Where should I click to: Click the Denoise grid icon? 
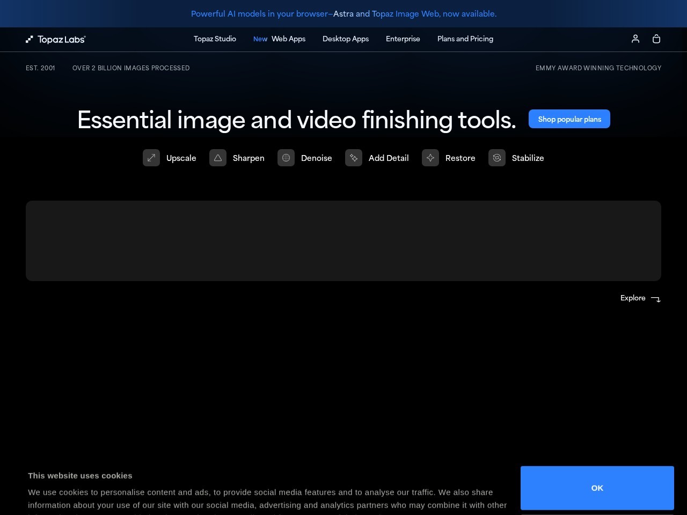[x=286, y=158]
